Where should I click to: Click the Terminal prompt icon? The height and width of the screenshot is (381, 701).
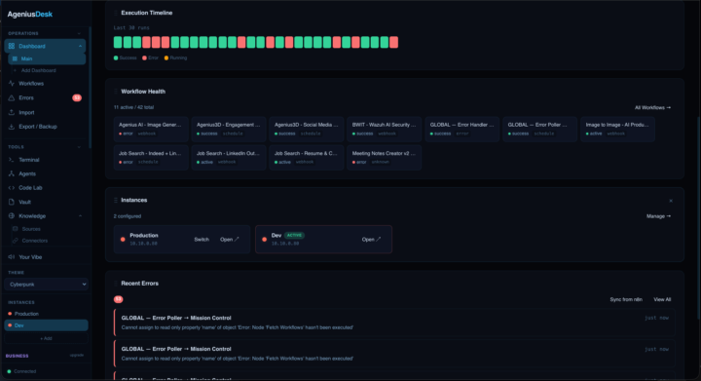[x=12, y=160]
